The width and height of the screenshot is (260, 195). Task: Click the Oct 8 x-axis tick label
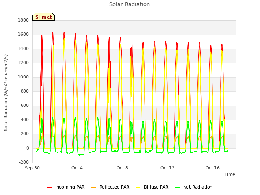(122, 168)
